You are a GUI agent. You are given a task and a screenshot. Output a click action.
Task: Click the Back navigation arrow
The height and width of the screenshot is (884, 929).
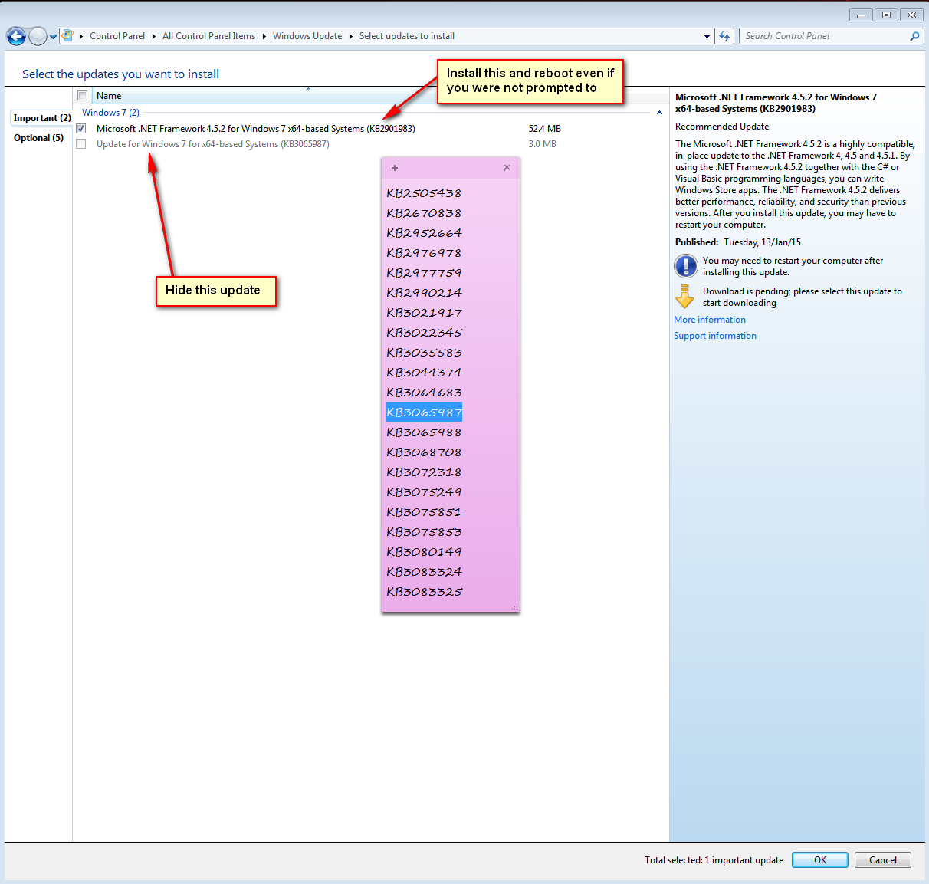pyautogui.click(x=16, y=36)
